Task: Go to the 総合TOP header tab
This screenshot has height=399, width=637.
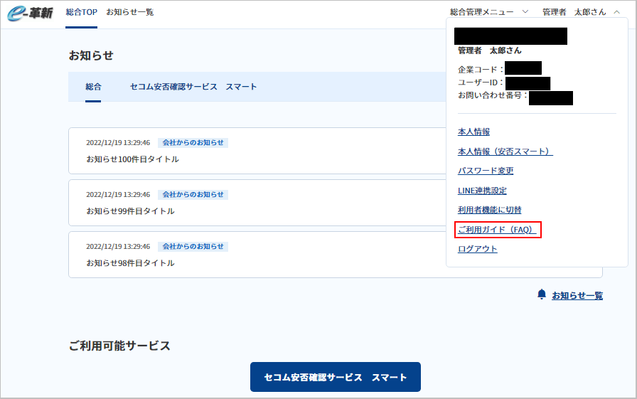Action: point(81,12)
